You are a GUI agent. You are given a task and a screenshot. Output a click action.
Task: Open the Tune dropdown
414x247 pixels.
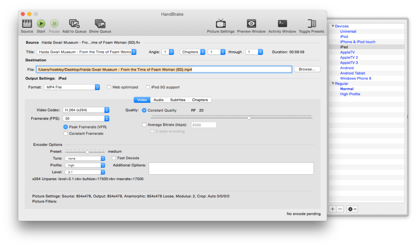click(85, 158)
